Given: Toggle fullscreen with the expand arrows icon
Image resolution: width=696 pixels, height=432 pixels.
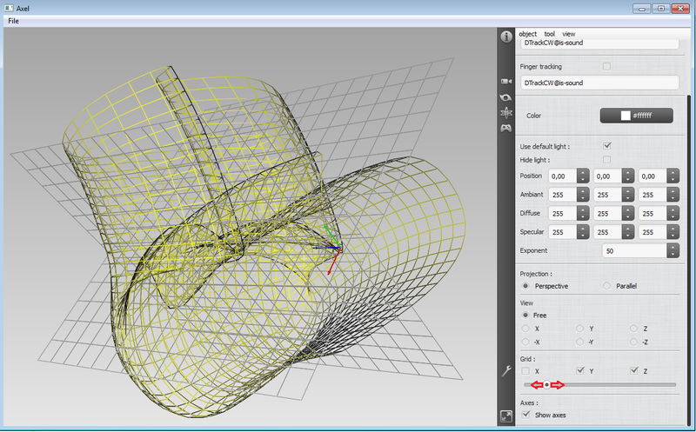Looking at the screenshot, I should point(505,416).
